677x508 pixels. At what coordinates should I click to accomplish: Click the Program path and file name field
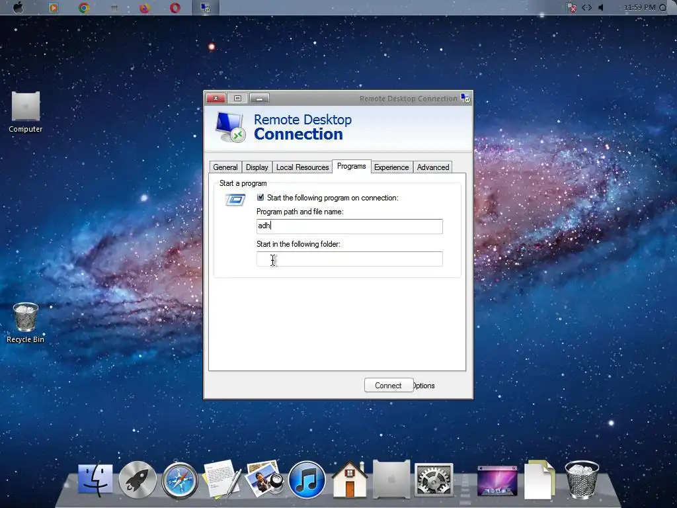pyautogui.click(x=349, y=226)
